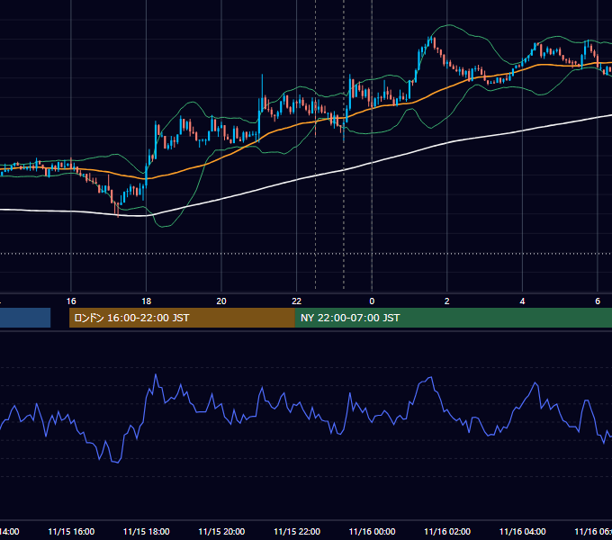The height and width of the screenshot is (540, 612).
Task: Click the hour label 6 on upper axis
Action: [598, 301]
